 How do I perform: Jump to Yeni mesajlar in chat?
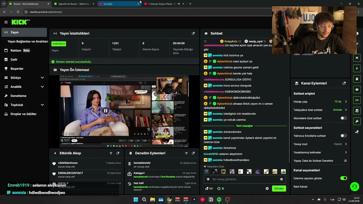[244, 126]
